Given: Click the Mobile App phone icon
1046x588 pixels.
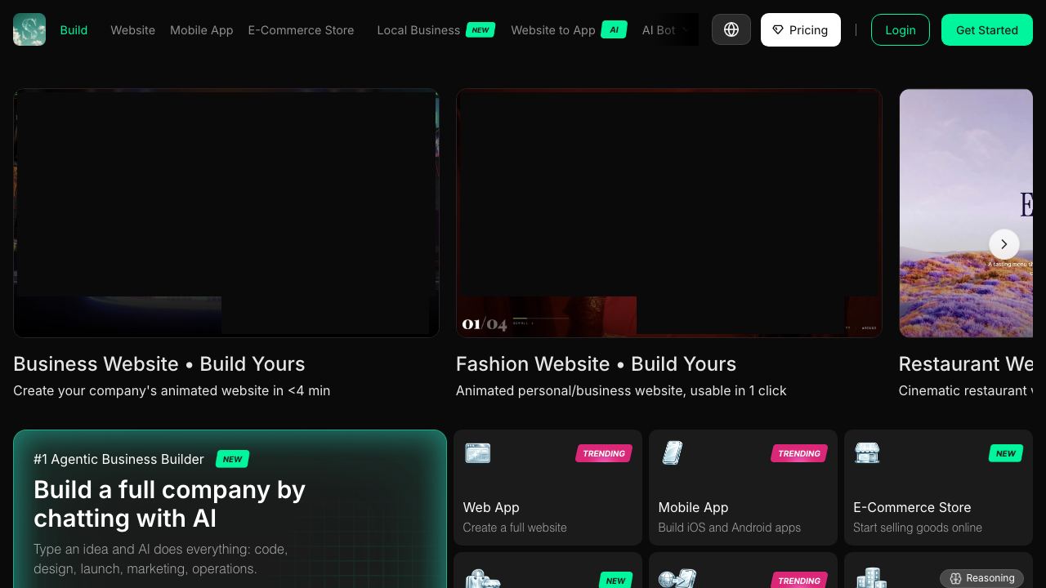Looking at the screenshot, I should pyautogui.click(x=673, y=452).
